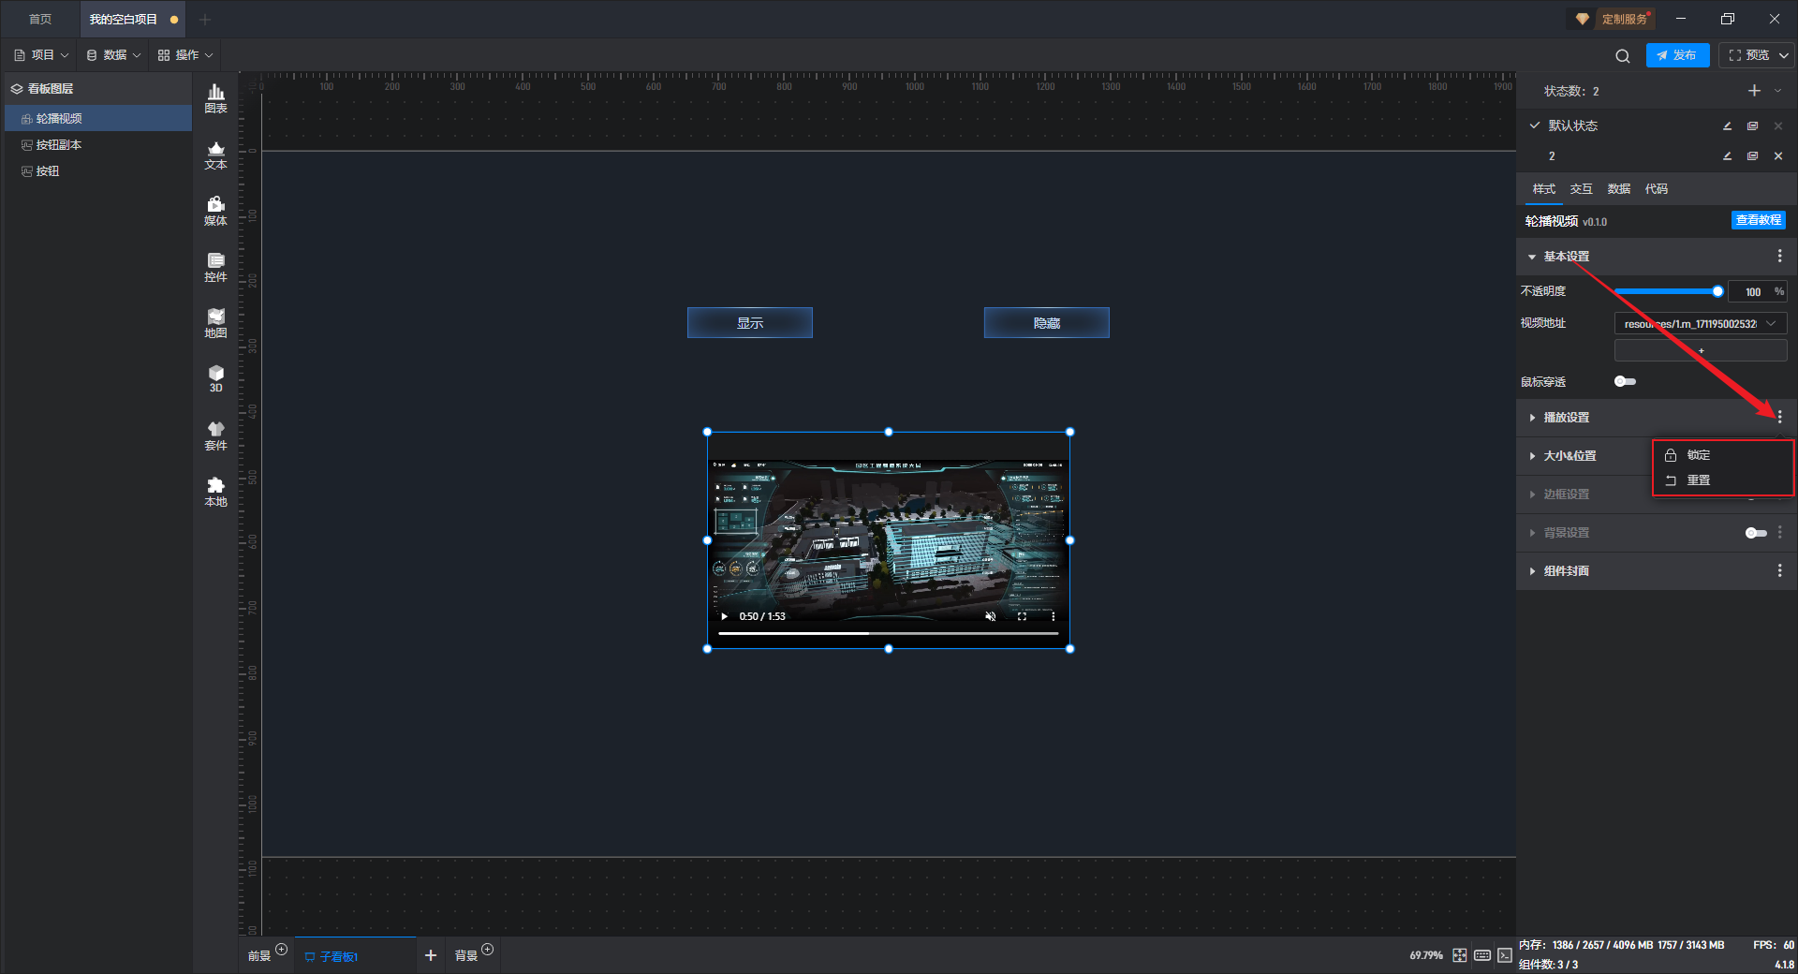Open keyboard shortcuts icon in status bar
Screen dimensions: 1798x974
point(1482,955)
